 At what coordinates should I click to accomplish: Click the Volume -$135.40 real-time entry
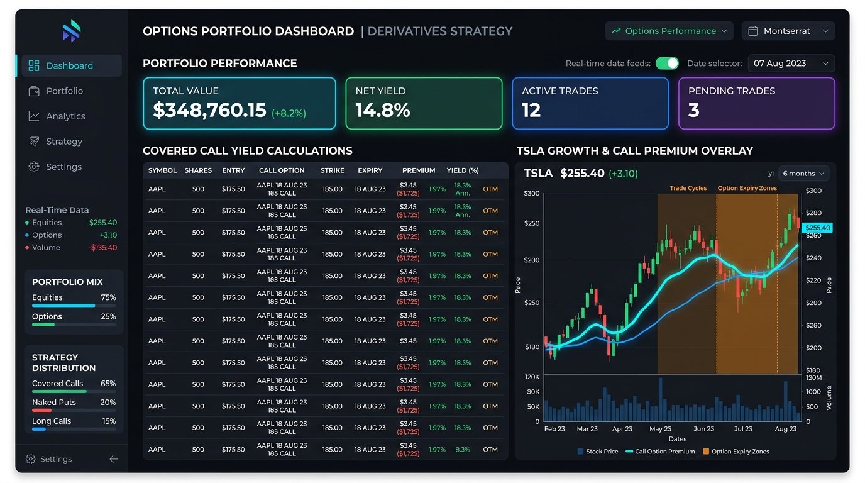click(x=71, y=248)
